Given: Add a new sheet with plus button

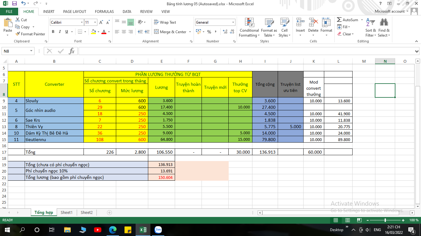Looking at the screenshot, I should pyautogui.click(x=109, y=212).
